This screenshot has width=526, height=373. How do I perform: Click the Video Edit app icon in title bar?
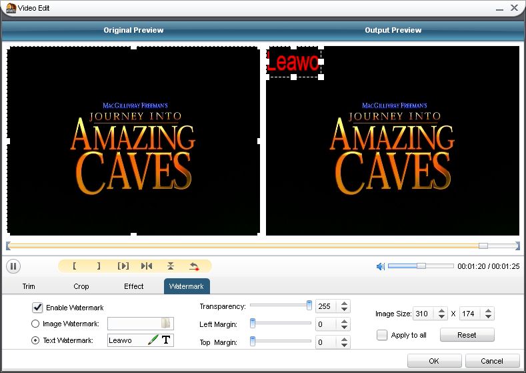[11, 8]
